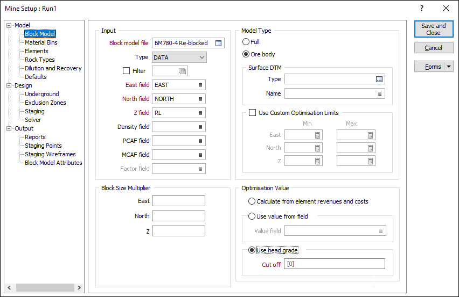
Task: Click the Cancel button
Action: (x=434, y=48)
